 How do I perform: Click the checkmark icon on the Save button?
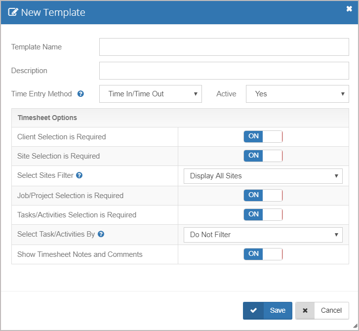tap(253, 311)
